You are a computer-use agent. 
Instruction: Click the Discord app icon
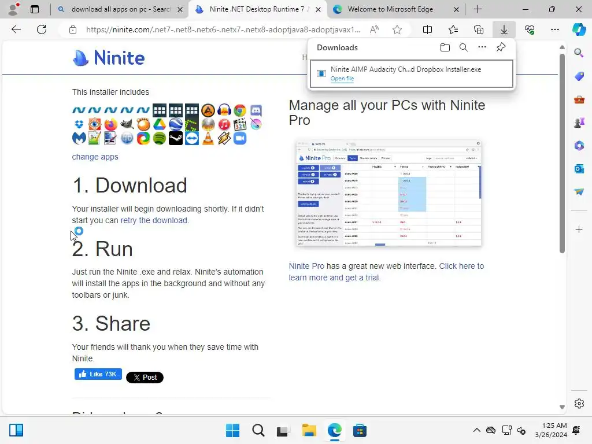(x=256, y=110)
